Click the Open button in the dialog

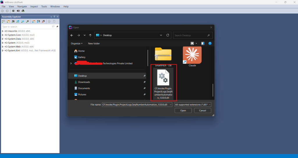(x=183, y=110)
